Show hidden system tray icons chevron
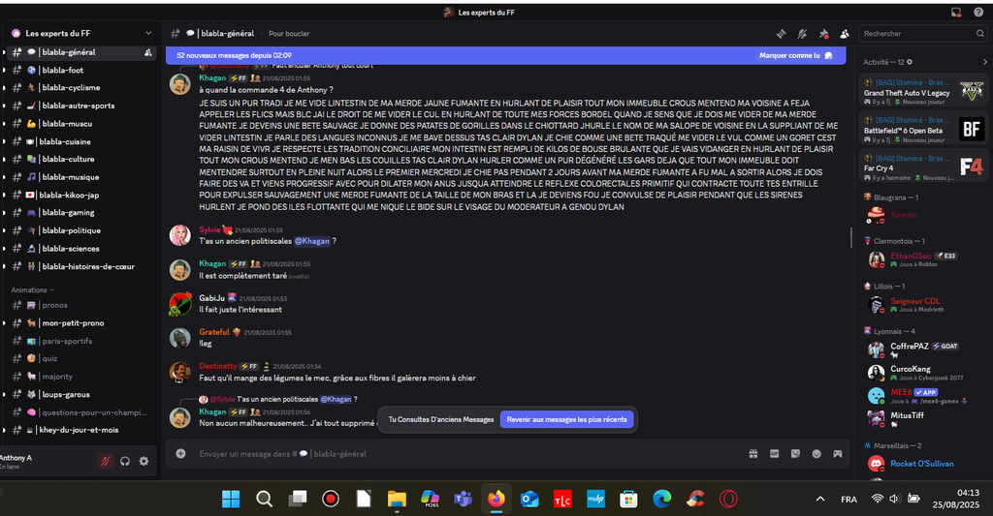This screenshot has height=516, width=993. [x=820, y=499]
